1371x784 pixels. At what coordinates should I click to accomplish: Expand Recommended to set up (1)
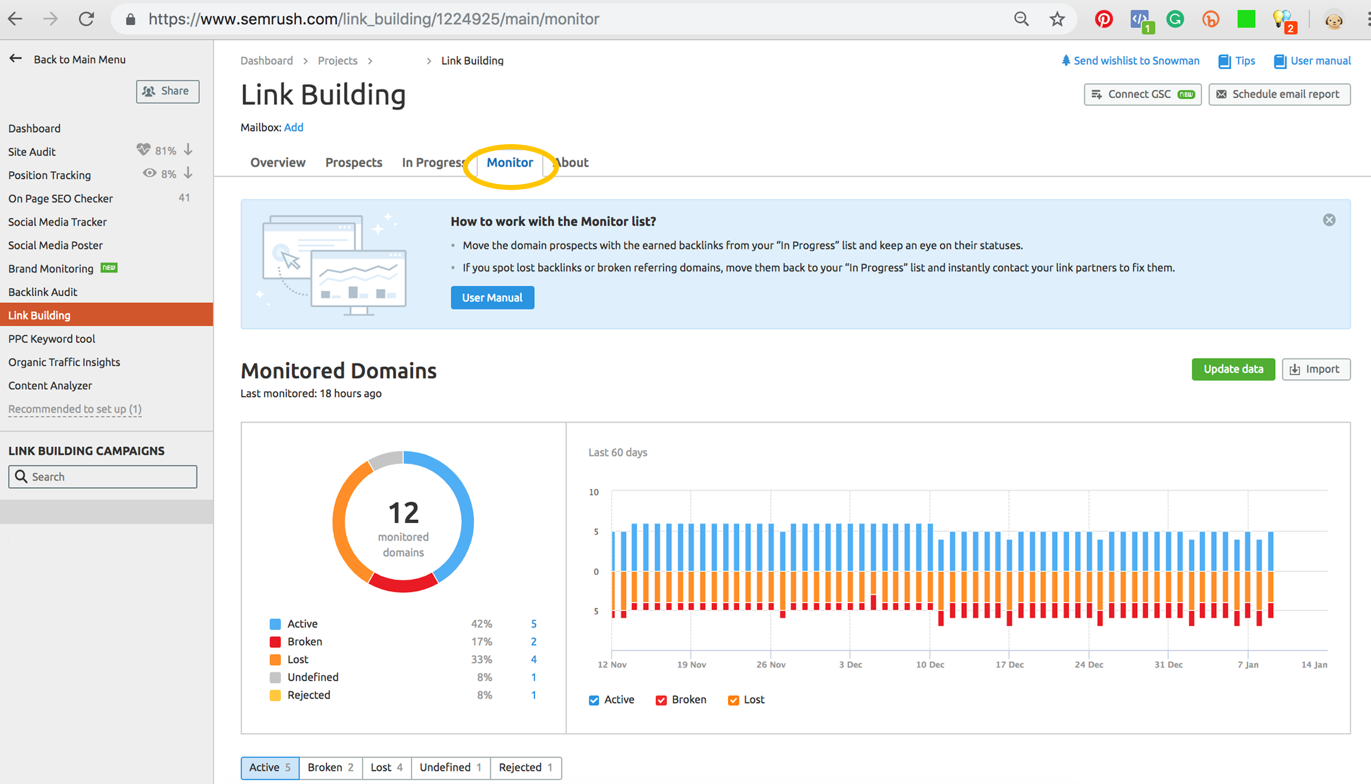click(x=75, y=409)
